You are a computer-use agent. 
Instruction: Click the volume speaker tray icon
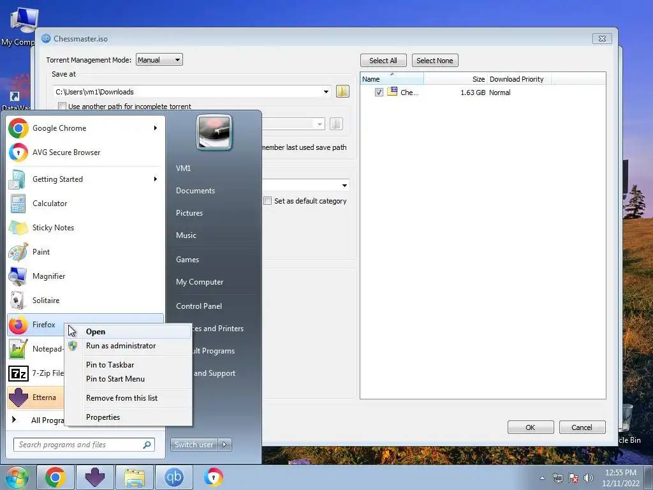(589, 478)
